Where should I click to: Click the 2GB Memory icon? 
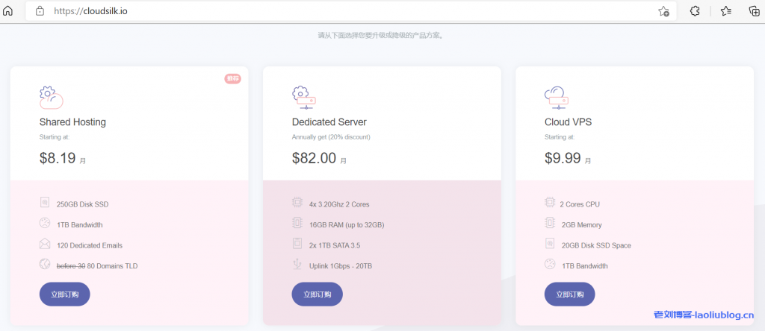pyautogui.click(x=550, y=224)
